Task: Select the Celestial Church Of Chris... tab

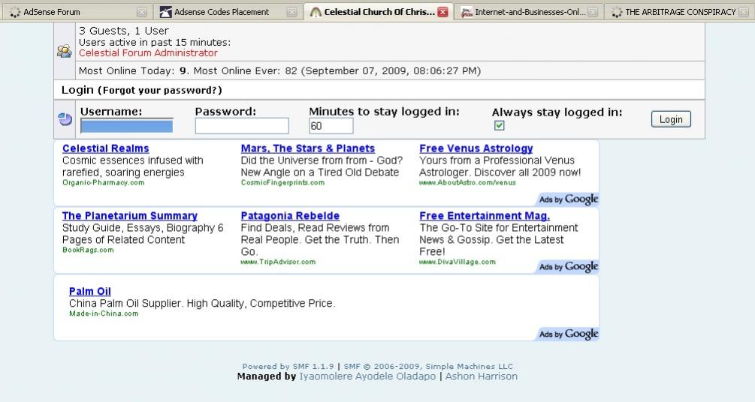Action: (x=378, y=11)
